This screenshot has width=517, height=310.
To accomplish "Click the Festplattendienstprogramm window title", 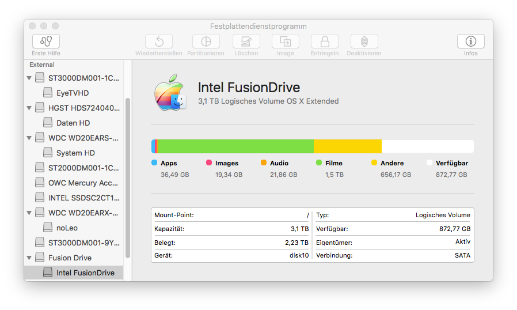I will coord(258,26).
